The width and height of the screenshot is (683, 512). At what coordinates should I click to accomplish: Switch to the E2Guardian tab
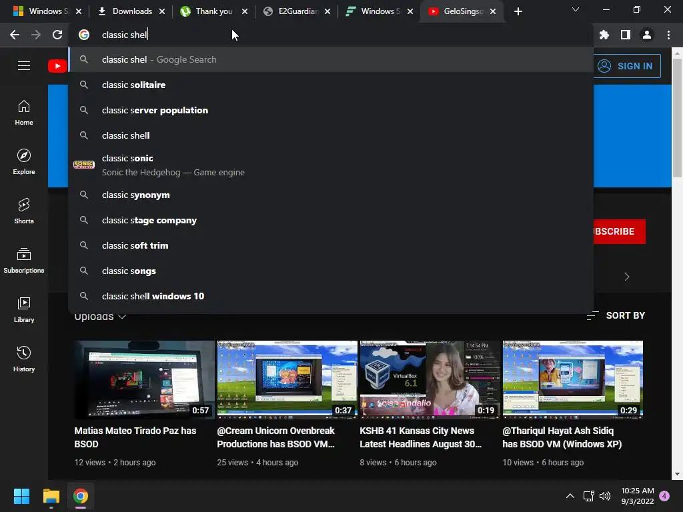(296, 11)
